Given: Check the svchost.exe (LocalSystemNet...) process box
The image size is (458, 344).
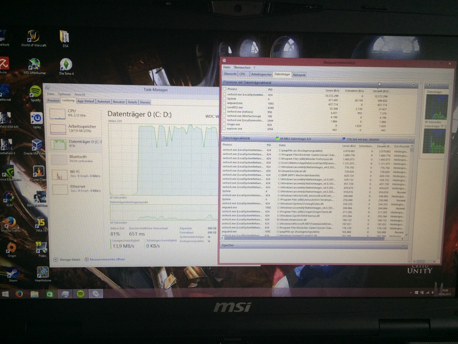Looking at the screenshot, I should (225, 95).
